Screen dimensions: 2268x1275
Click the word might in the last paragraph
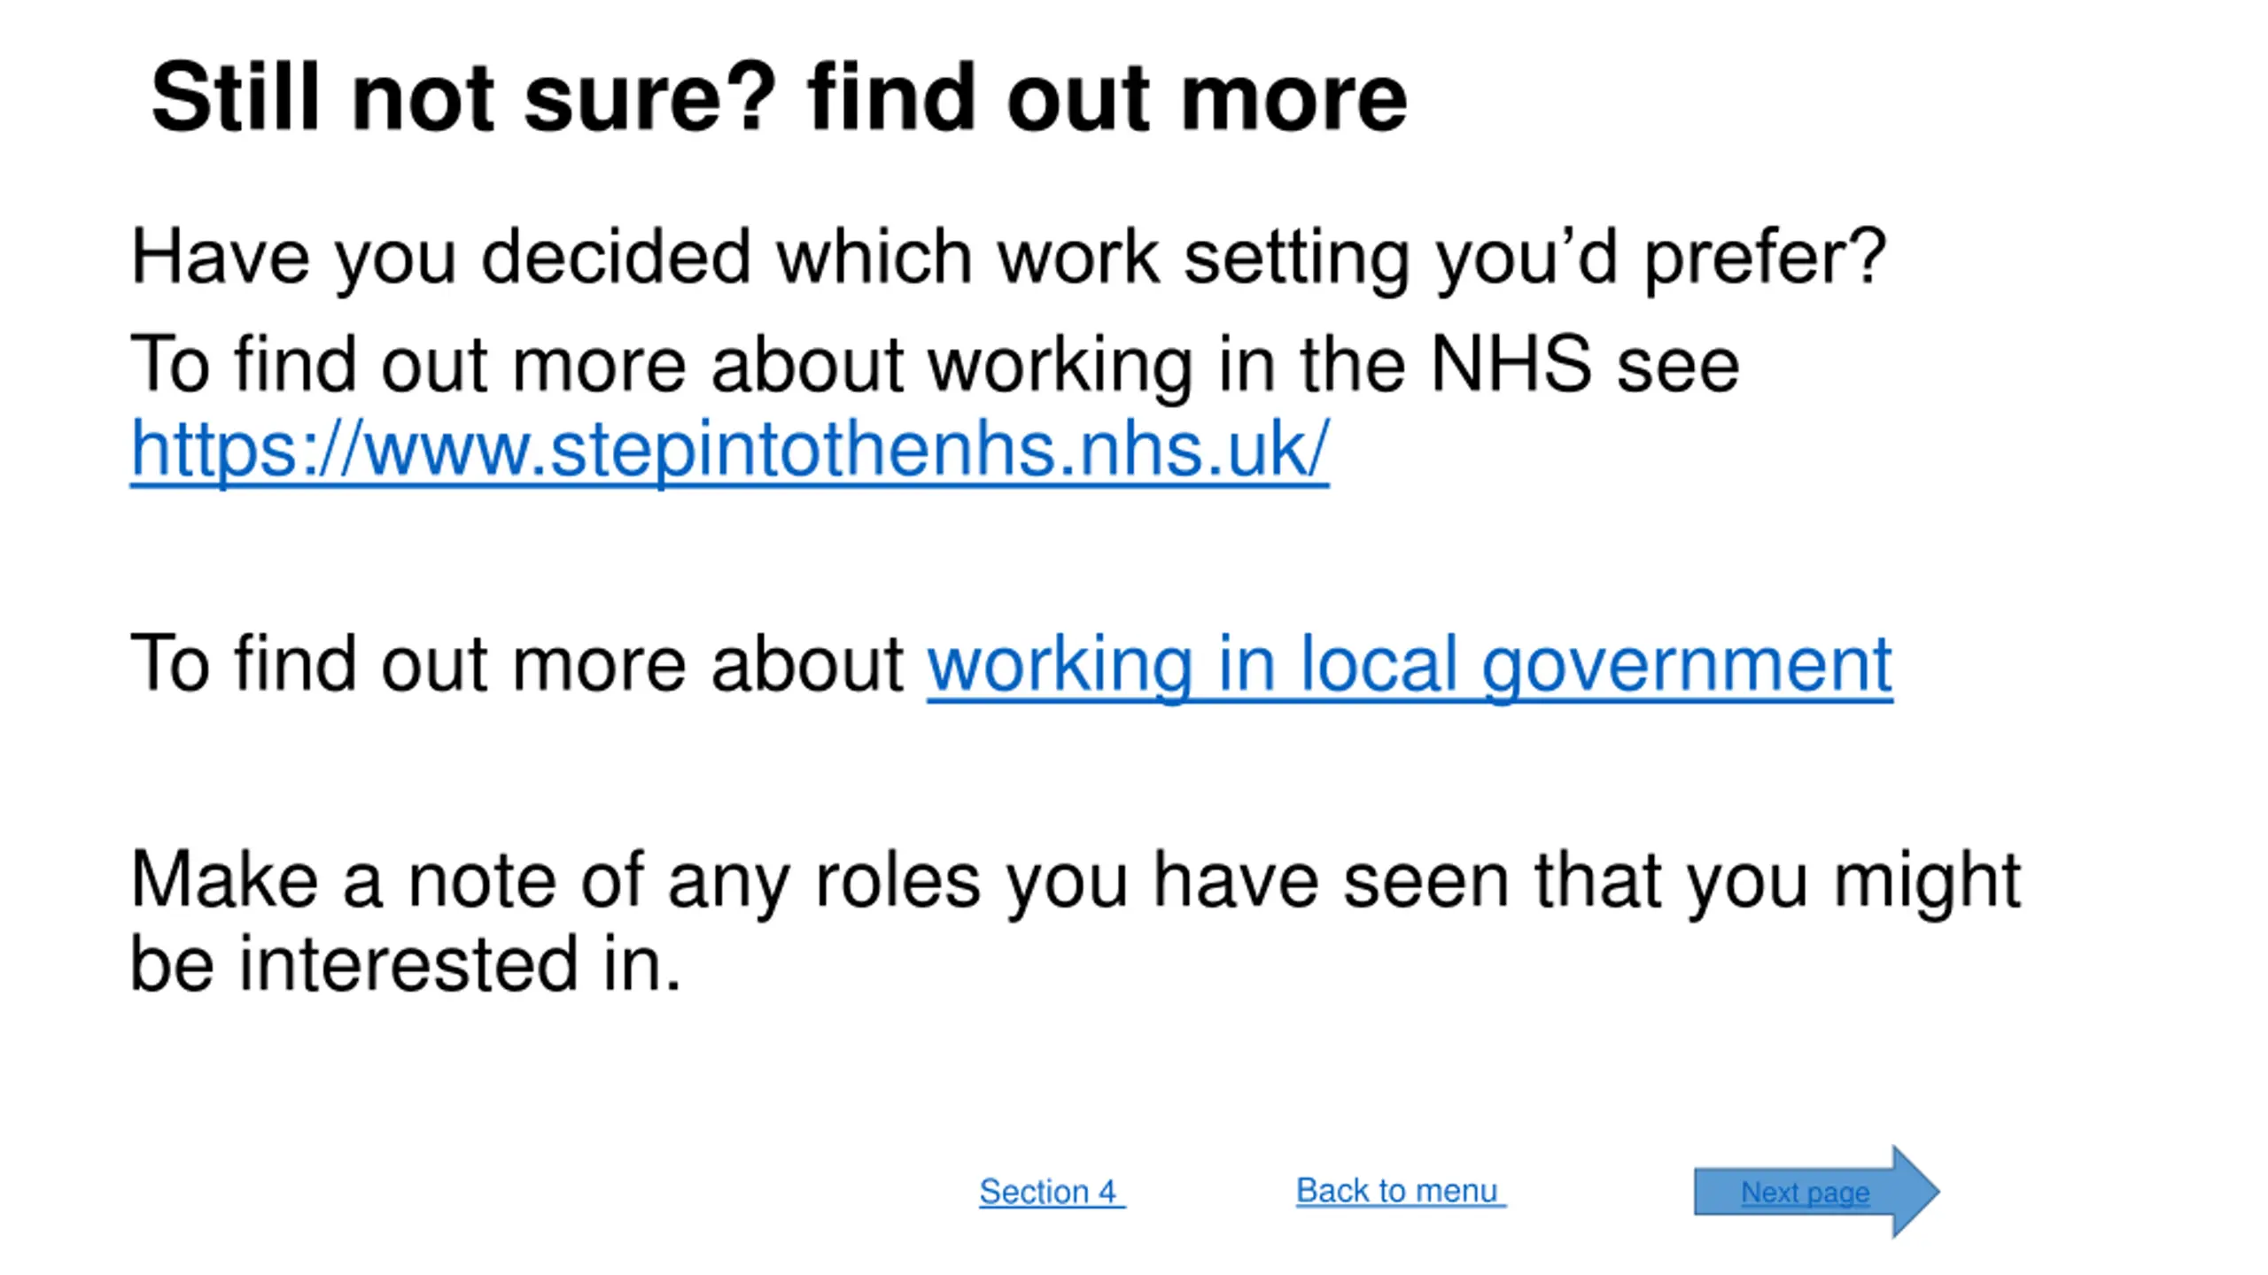1927,882
